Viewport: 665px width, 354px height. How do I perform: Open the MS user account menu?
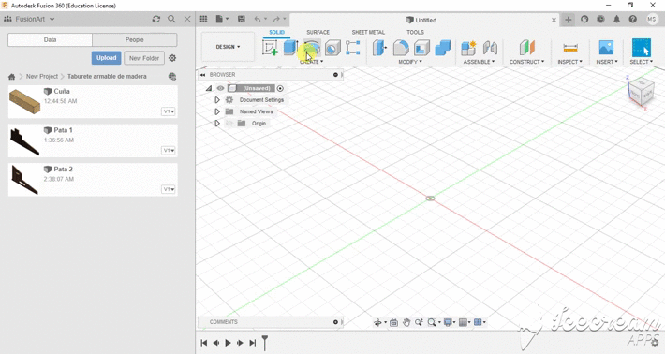pos(652,19)
